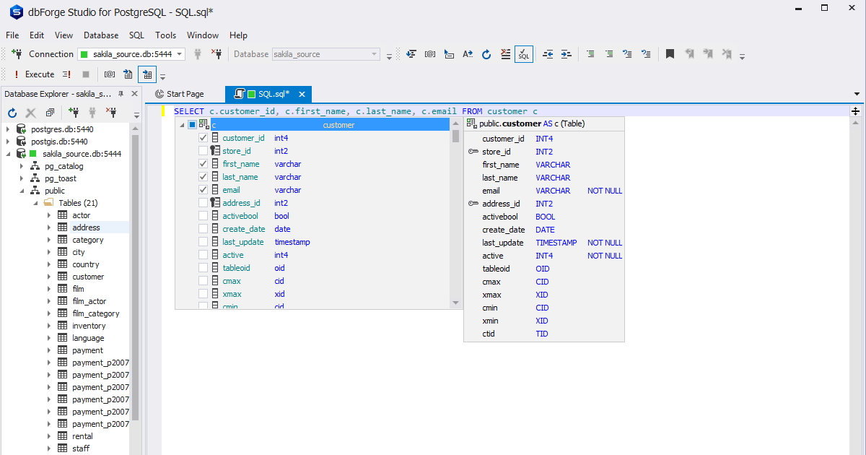Close the SQL.sql document tab
Screen dimensions: 866x455
tap(302, 93)
